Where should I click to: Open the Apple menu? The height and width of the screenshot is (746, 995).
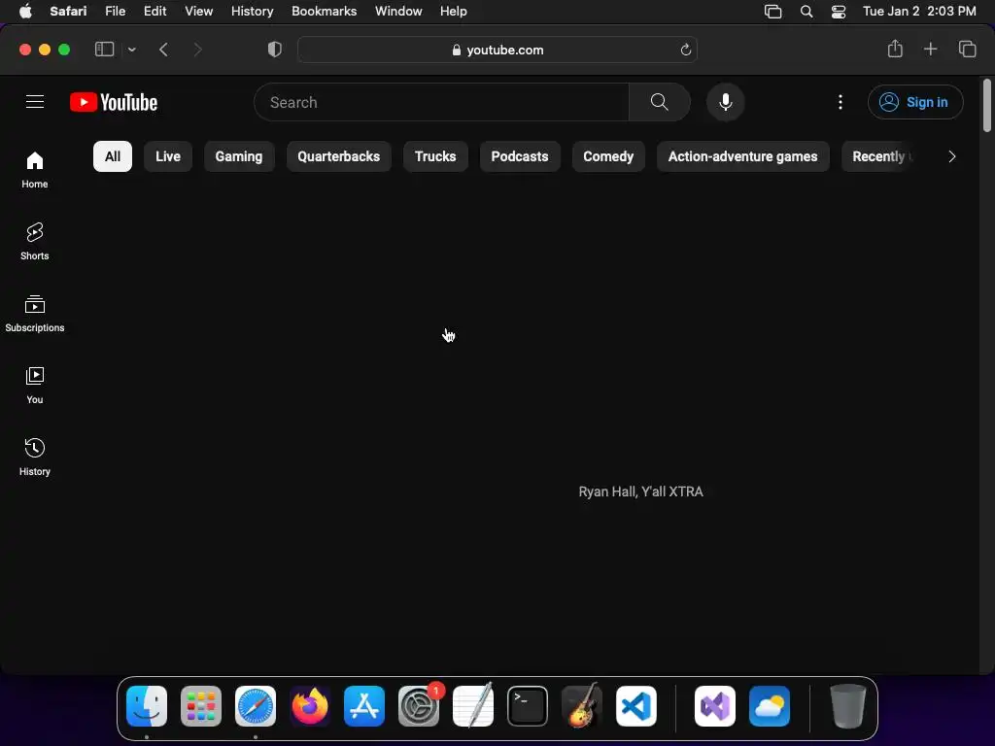coord(25,12)
